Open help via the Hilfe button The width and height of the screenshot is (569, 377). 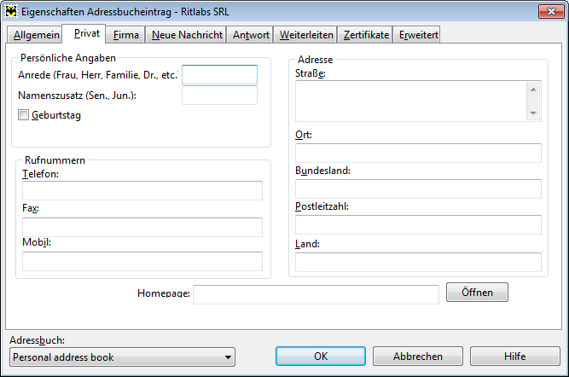point(514,357)
